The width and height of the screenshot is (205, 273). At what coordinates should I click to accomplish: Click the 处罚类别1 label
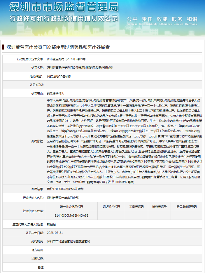click(x=36, y=76)
